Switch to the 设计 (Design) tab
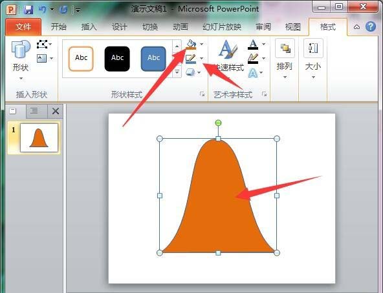Viewport: 383px width, 293px height. point(119,26)
